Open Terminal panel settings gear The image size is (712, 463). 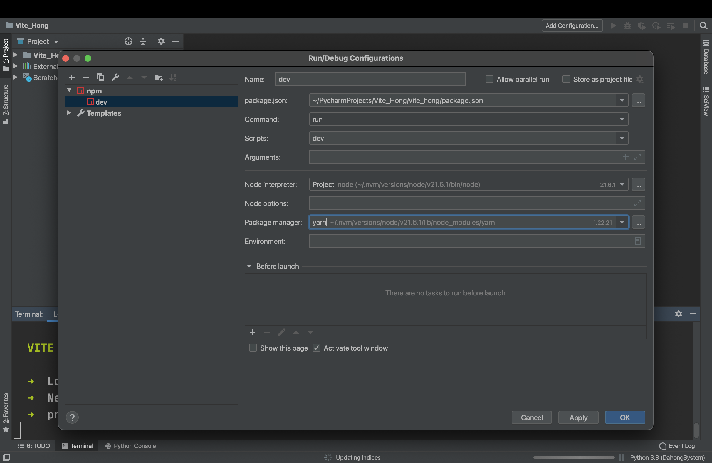tap(679, 314)
